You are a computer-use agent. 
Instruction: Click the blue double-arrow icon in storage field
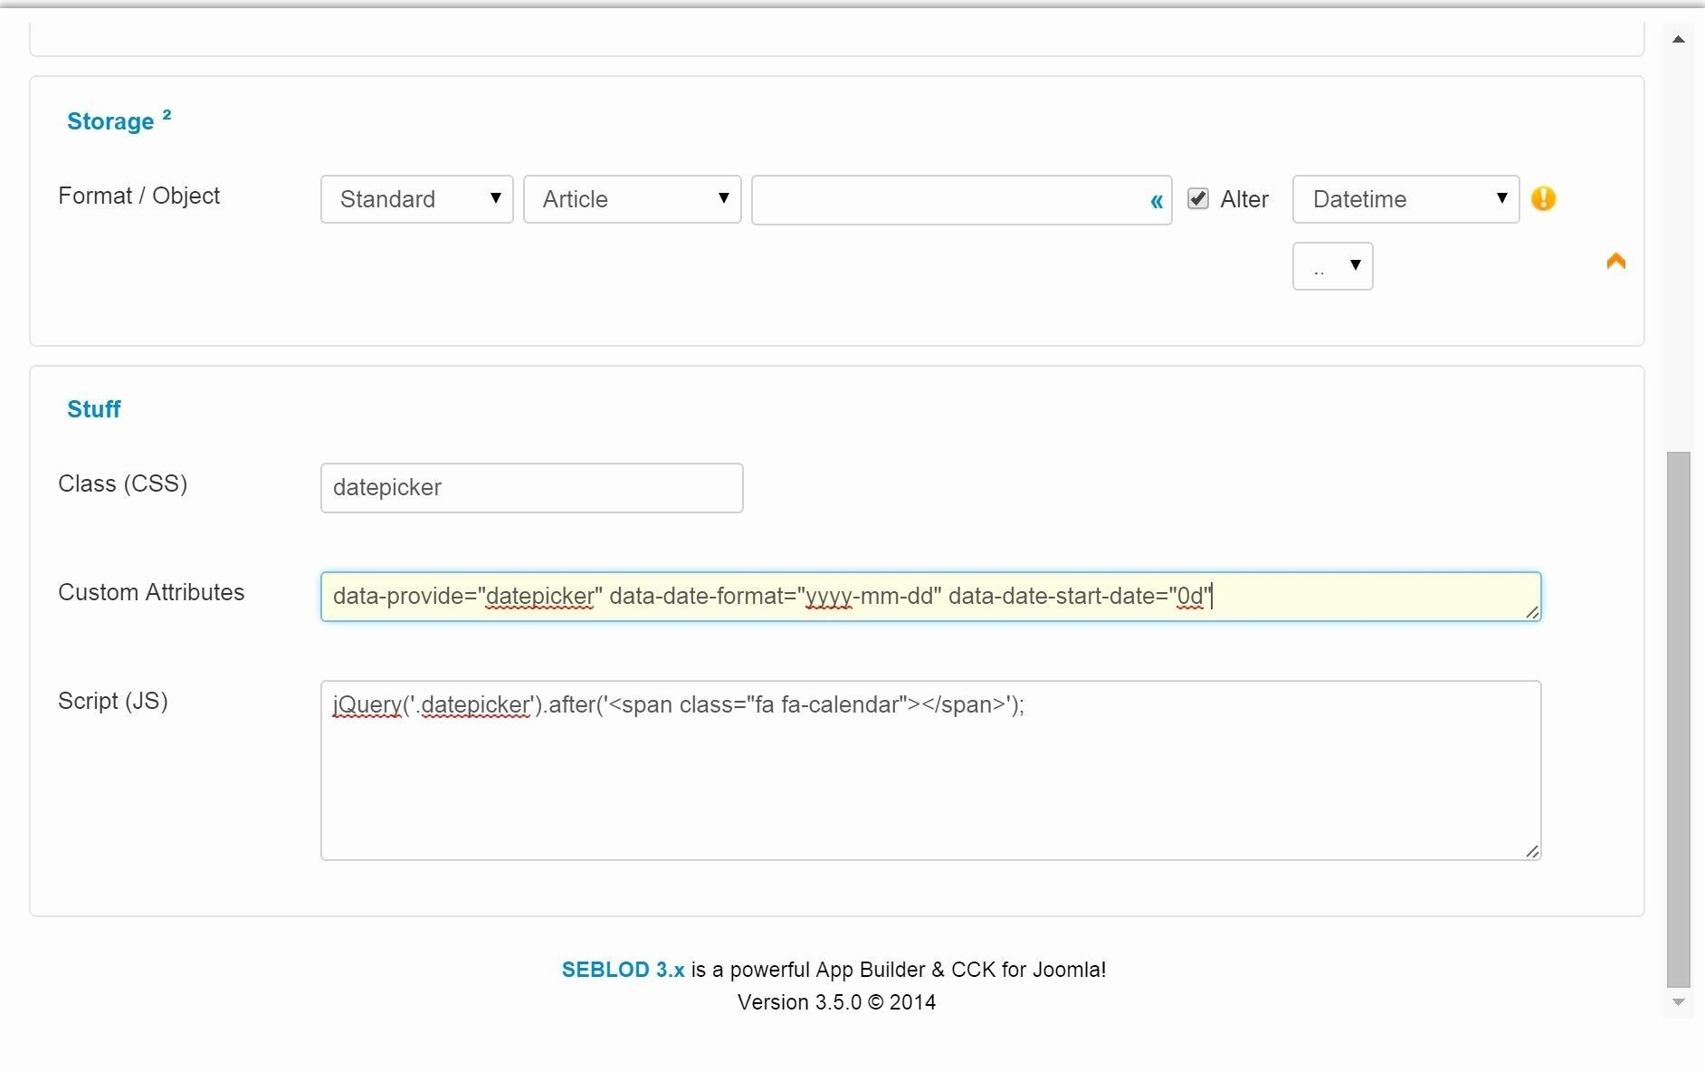pos(1156,201)
